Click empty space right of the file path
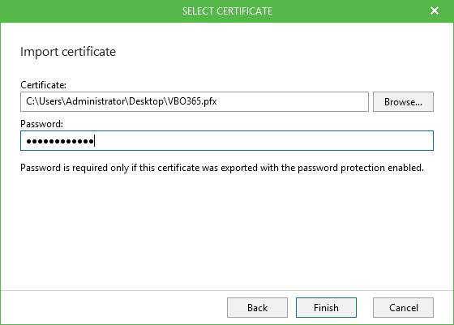Viewport: 454px width, 325px height. click(x=293, y=101)
